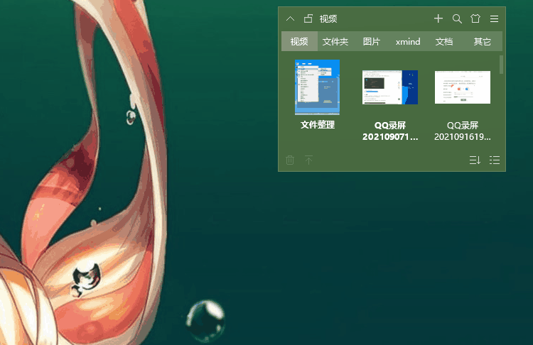Switch to the 文件夹 tab

coord(335,41)
